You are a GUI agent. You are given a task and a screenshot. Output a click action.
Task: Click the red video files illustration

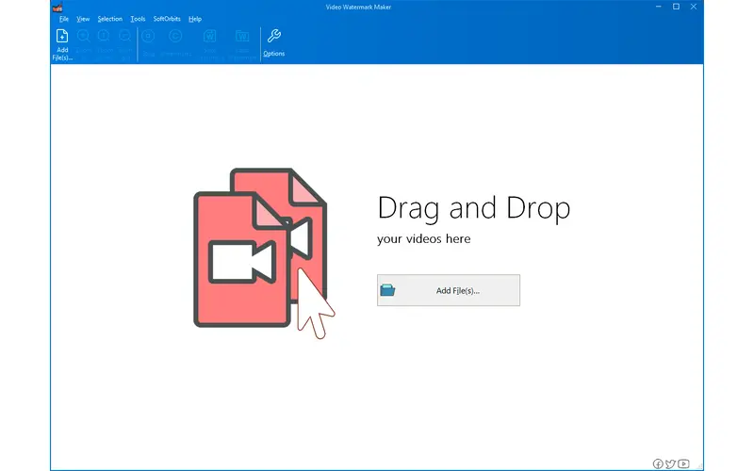tap(263, 252)
